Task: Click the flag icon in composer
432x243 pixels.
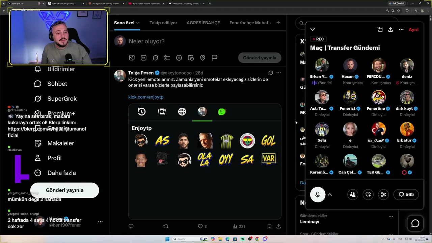Action: [x=214, y=58]
